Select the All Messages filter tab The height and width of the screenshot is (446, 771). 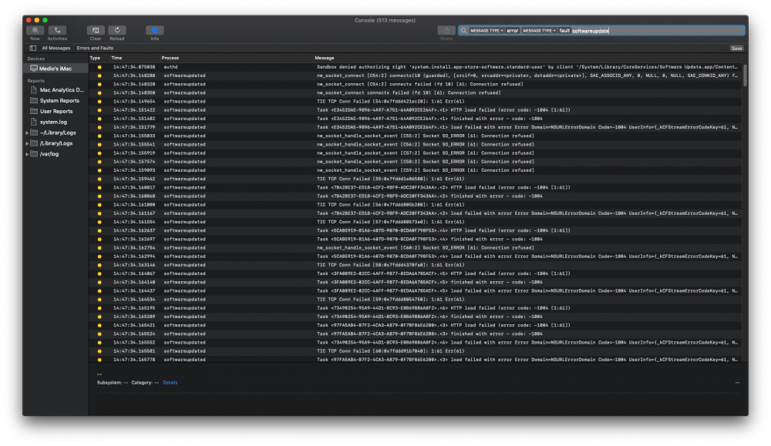[56, 48]
